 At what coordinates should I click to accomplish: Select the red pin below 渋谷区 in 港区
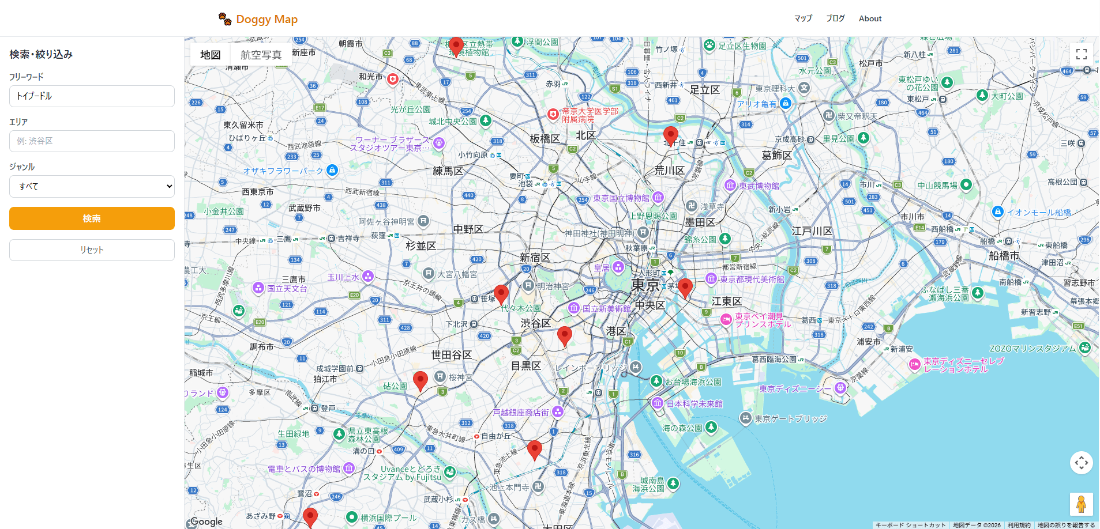click(565, 336)
